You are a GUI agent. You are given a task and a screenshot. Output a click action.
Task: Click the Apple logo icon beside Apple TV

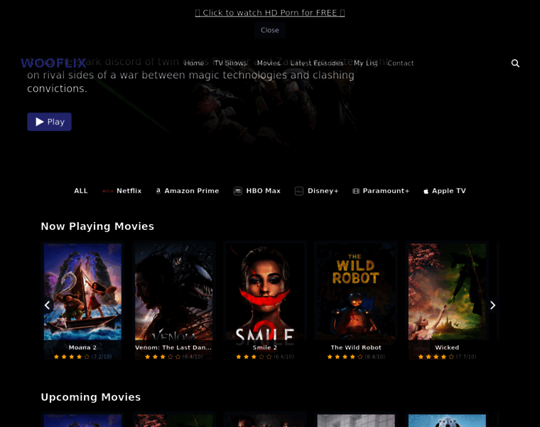pos(426,191)
